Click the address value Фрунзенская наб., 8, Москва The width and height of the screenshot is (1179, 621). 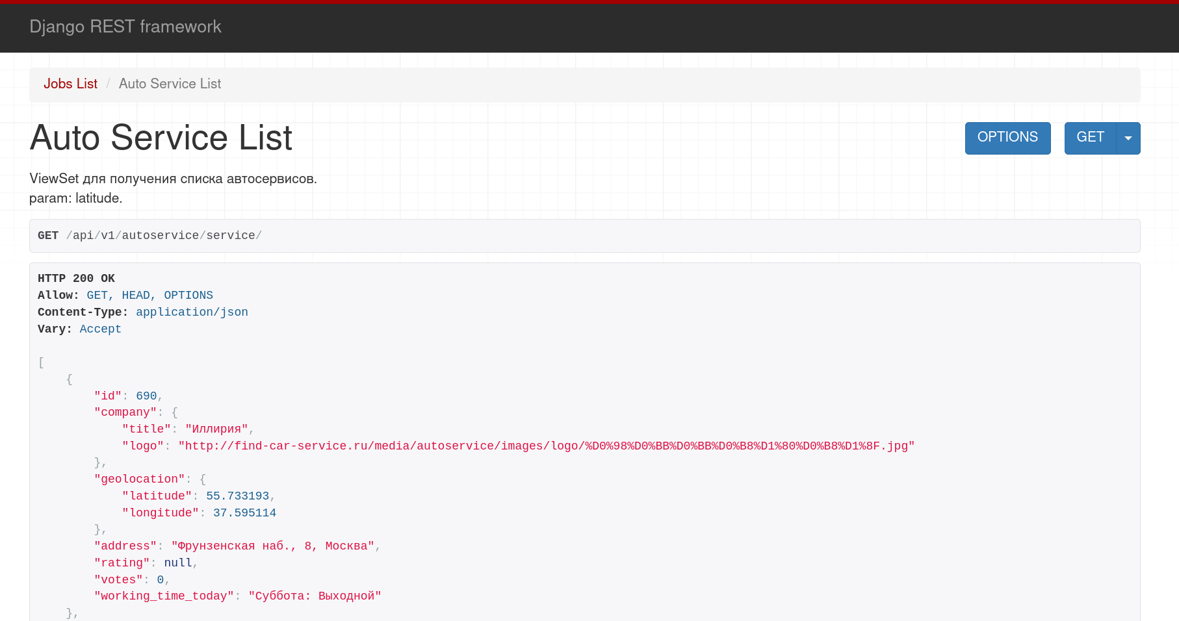(273, 546)
